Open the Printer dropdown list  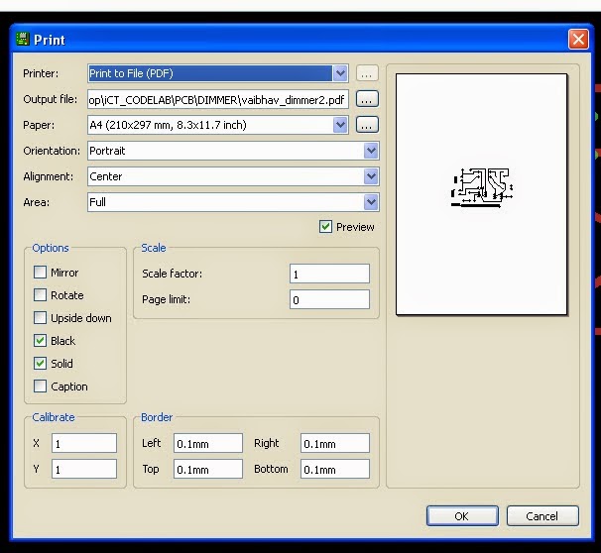pyautogui.click(x=340, y=73)
